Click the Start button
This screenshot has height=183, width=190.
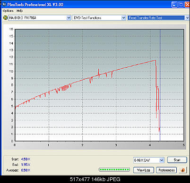point(177,160)
